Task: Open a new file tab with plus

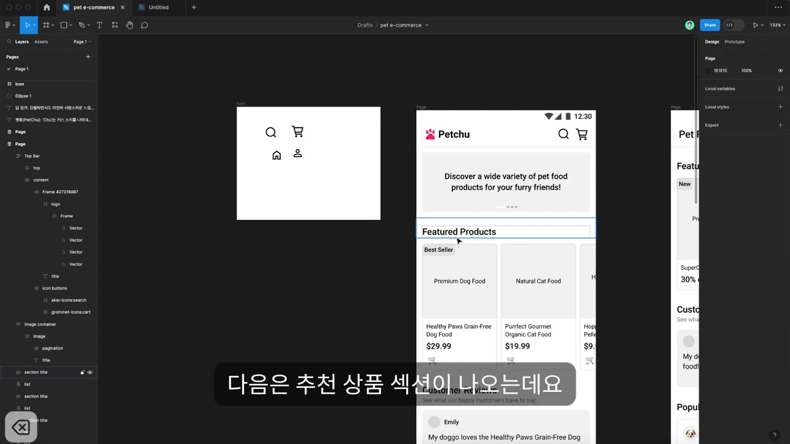Action: click(x=194, y=8)
